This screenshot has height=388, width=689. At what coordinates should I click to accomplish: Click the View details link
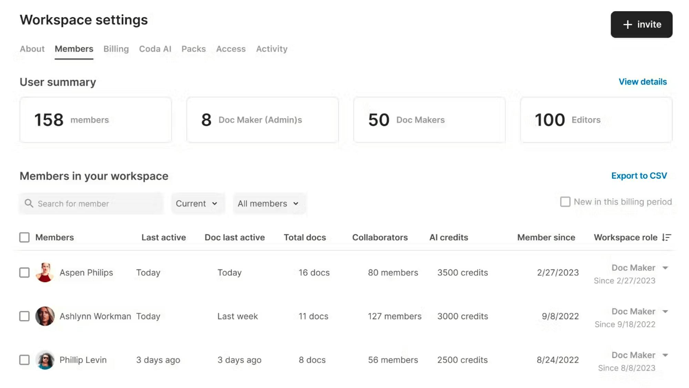point(642,82)
